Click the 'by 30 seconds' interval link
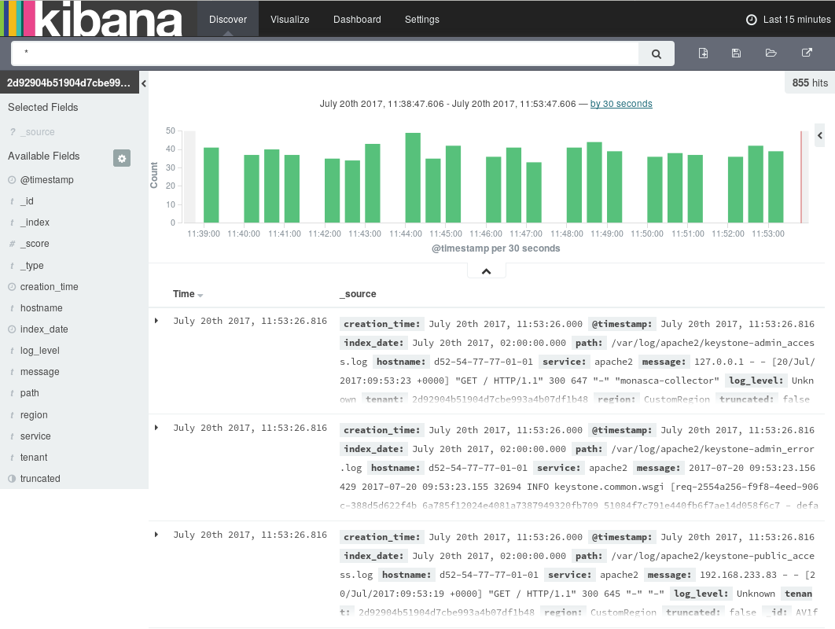The width and height of the screenshot is (835, 629). coord(621,104)
